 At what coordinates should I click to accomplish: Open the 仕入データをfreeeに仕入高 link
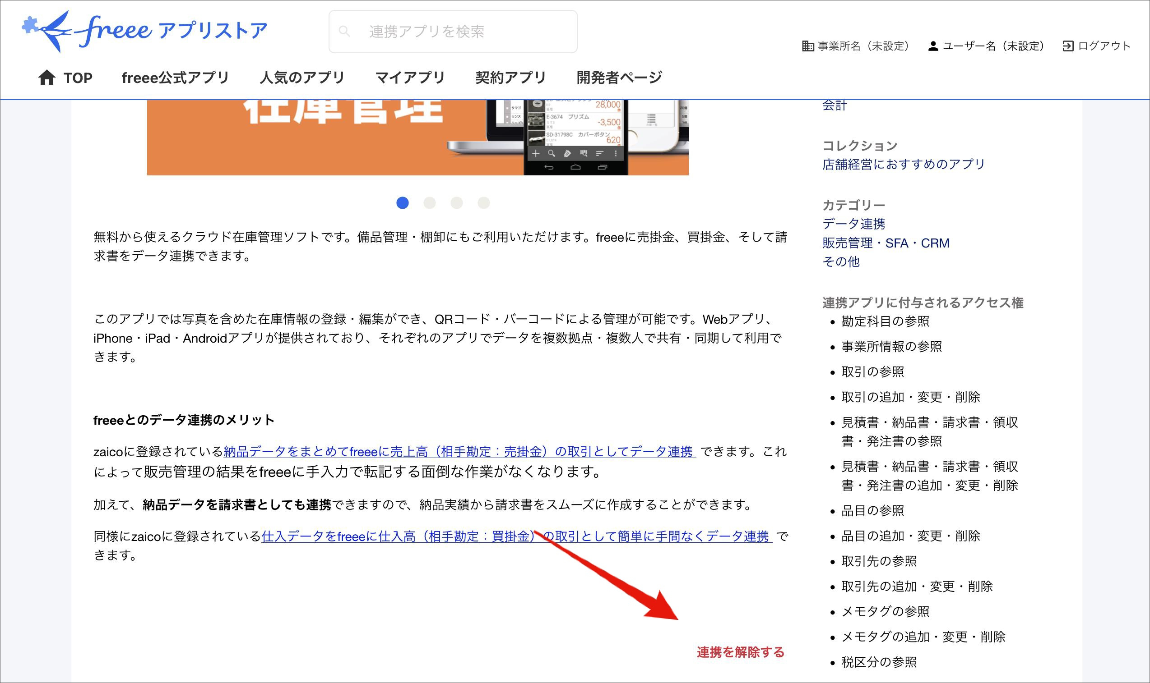[517, 536]
